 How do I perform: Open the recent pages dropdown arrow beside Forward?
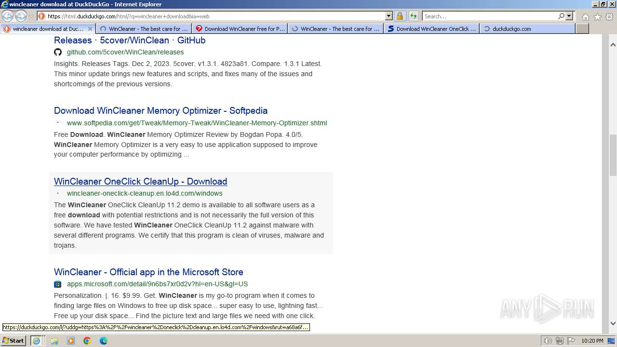31,16
